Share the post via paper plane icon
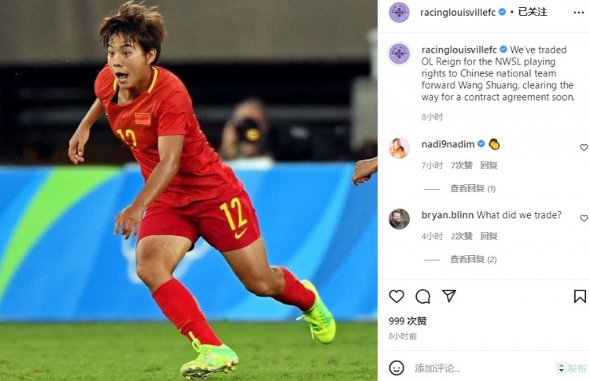The height and width of the screenshot is (381, 590). (x=449, y=296)
